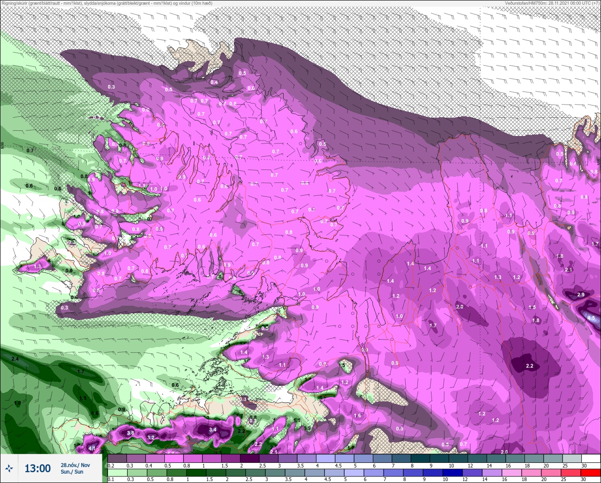Screen dimensions: 601x483
Task: Click the 3.2 precipitation value on the map
Action: [x=151, y=438]
